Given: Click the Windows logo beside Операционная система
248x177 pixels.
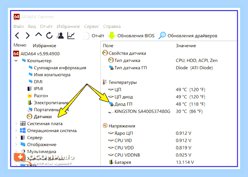Looking at the screenshot, I should point(23,130).
